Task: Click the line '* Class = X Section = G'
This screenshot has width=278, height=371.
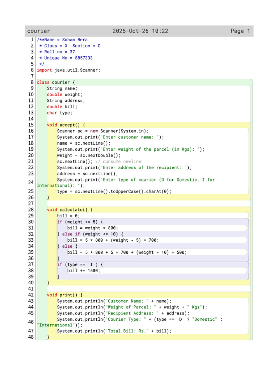Action: click(x=70, y=46)
